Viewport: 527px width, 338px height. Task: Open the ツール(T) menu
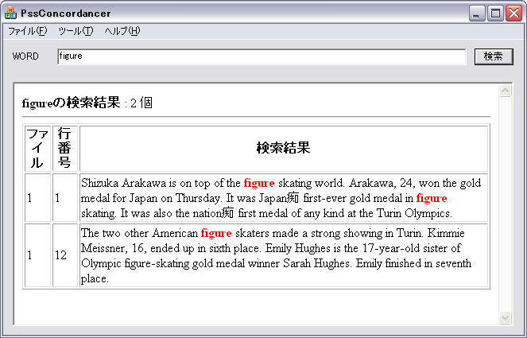pos(76,31)
